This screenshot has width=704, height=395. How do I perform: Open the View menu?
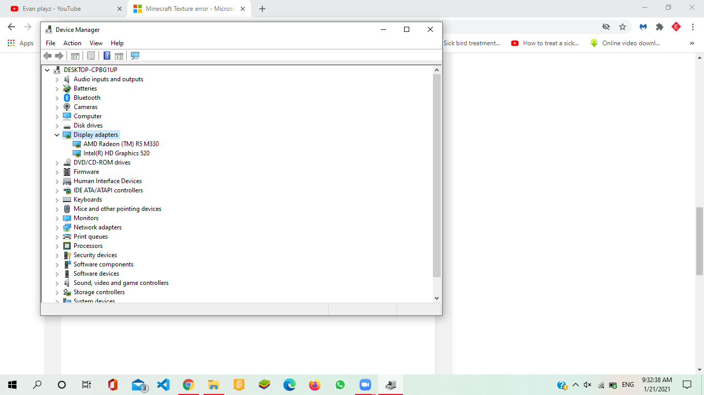96,43
